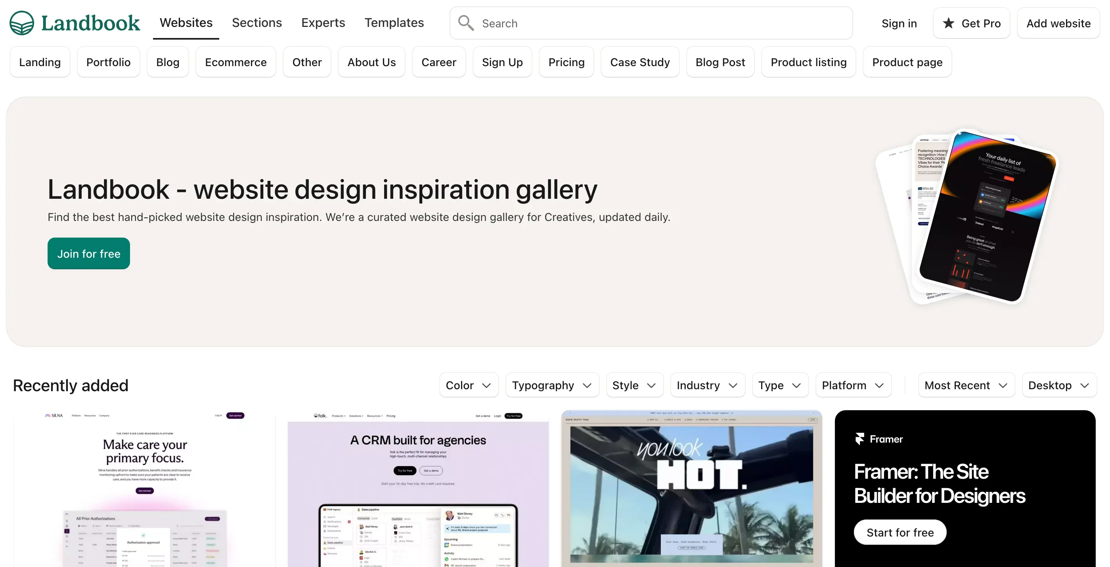1110x567 pixels.
Task: Click the Landbook logo icon
Action: point(21,23)
